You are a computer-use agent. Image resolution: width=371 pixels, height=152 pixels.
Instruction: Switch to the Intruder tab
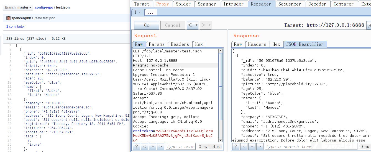pyautogui.click(x=234, y=4)
